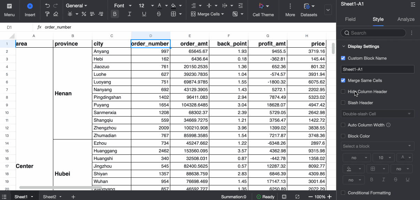Undo the last action
The height and width of the screenshot is (200, 420).
(47, 6)
